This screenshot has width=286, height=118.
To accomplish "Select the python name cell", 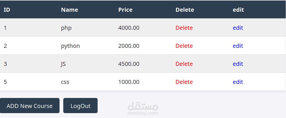I will [70, 46].
